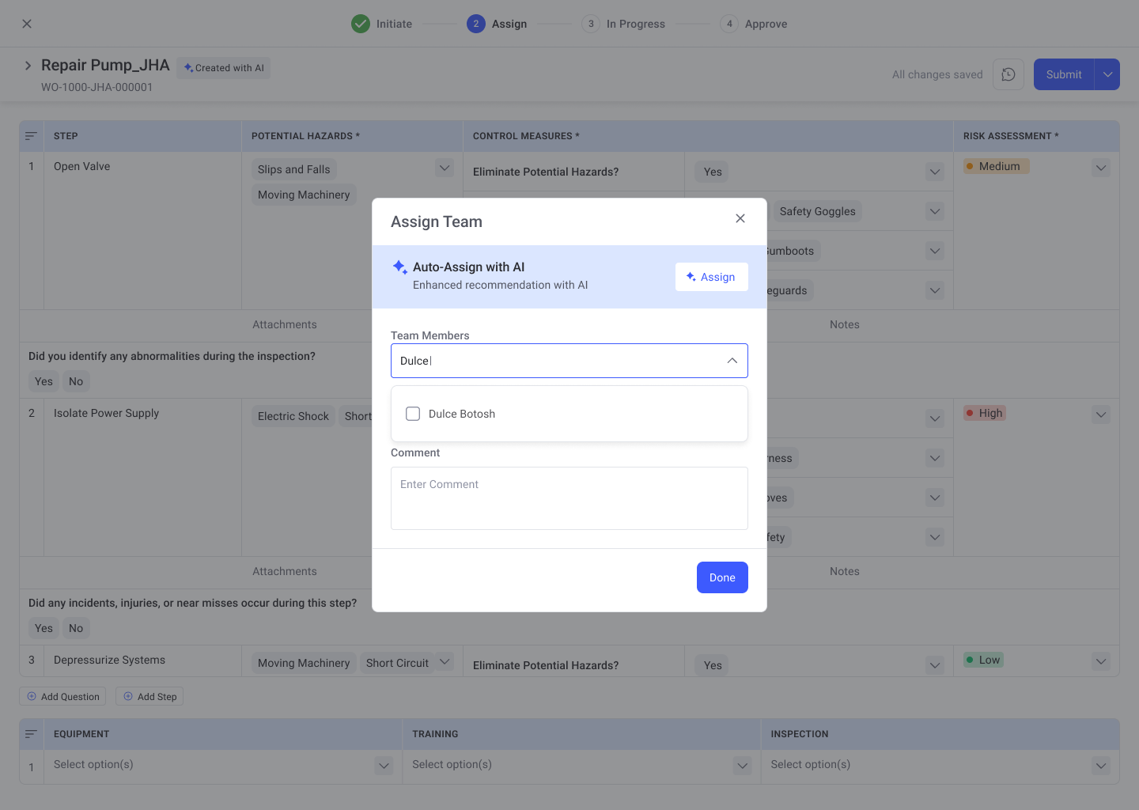1139x810 pixels.
Task: Expand Slips and Falls hazards dropdown
Action: point(445,168)
